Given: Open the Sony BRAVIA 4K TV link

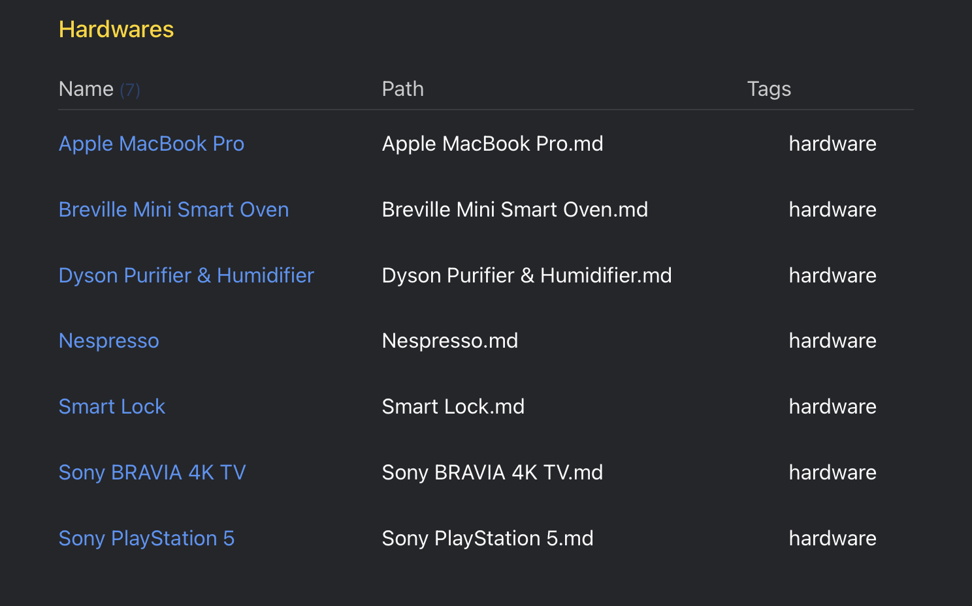Looking at the screenshot, I should click(x=152, y=472).
